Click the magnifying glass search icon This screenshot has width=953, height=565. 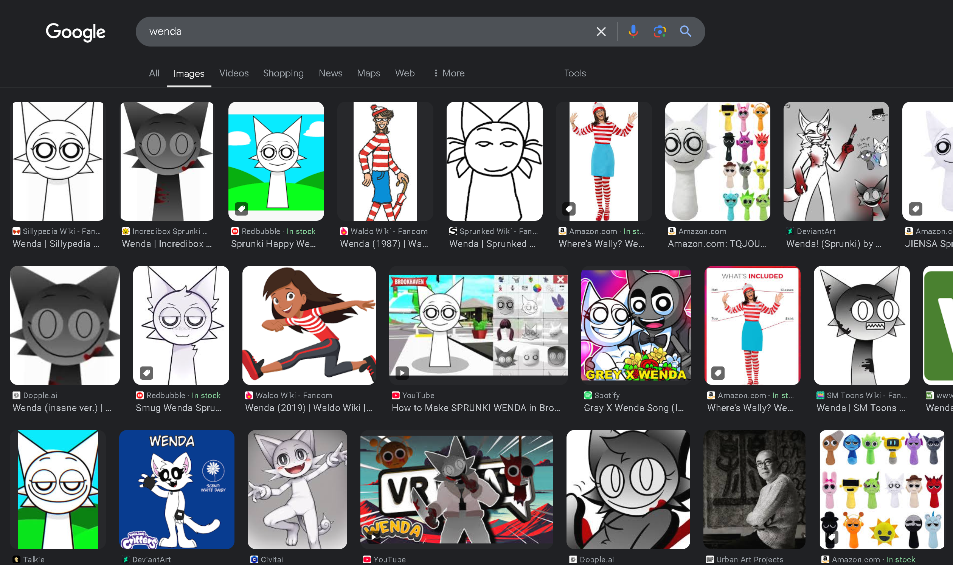[x=685, y=31]
